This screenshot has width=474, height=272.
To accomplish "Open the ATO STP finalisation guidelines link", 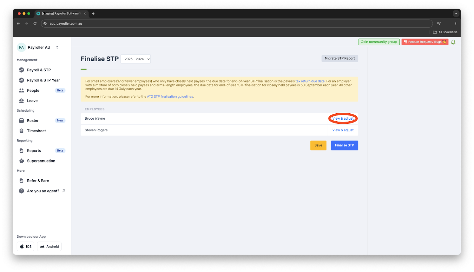I will coord(170,96).
